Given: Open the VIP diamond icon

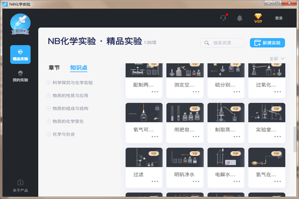Looking at the screenshot, I should (x=258, y=18).
